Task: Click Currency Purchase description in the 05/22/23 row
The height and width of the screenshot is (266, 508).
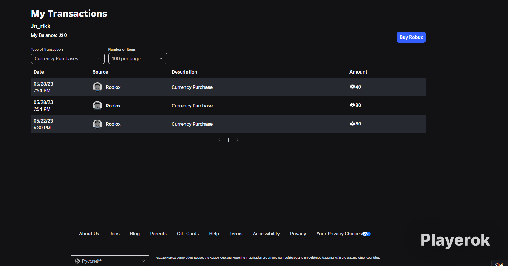Action: point(192,124)
